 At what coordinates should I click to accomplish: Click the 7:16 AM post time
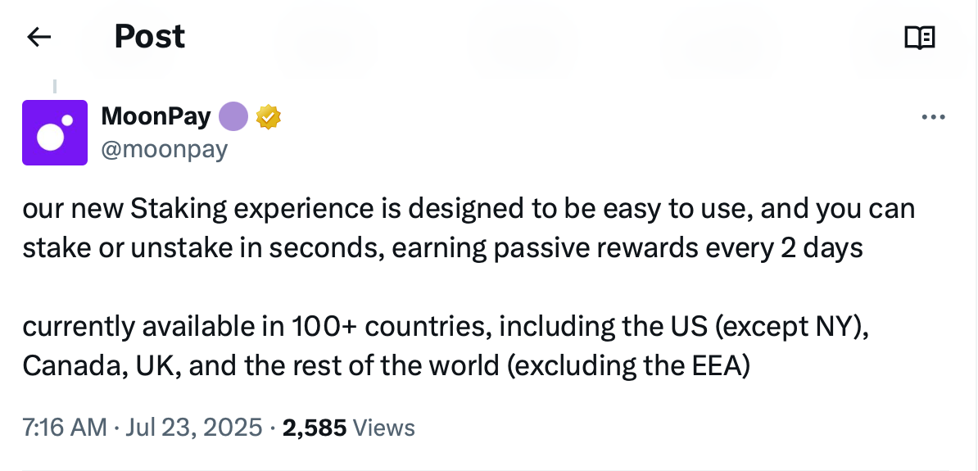coord(64,427)
